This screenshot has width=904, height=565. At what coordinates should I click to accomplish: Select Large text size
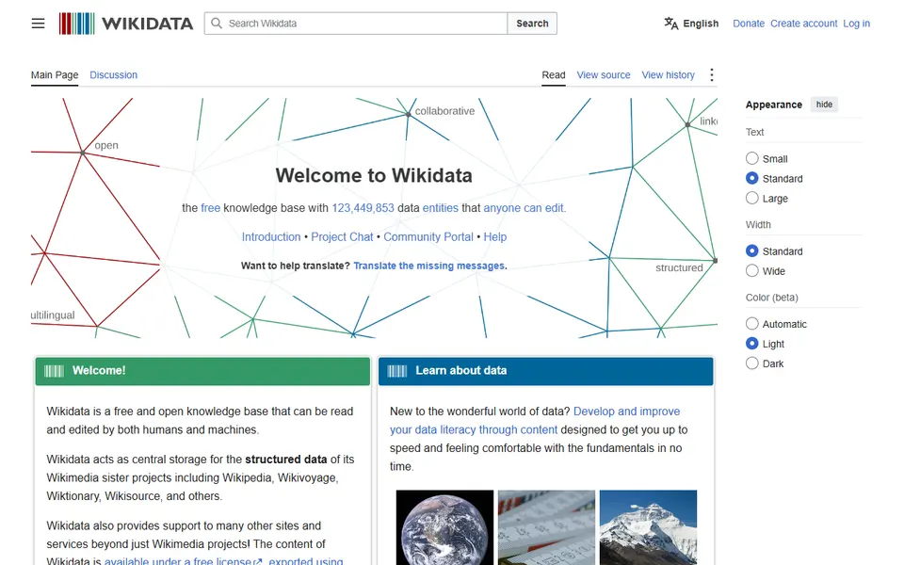tap(751, 198)
